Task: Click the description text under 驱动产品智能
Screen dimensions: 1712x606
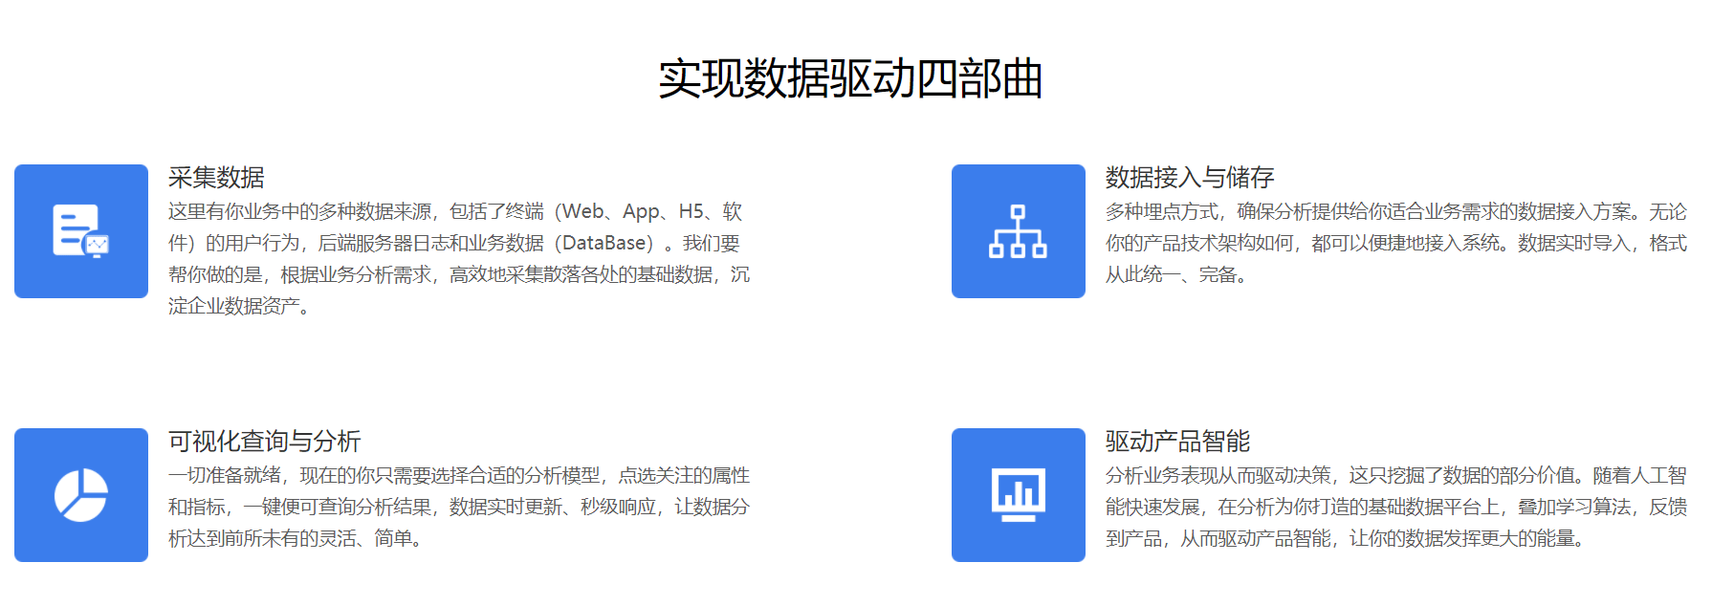Action: point(1395,507)
